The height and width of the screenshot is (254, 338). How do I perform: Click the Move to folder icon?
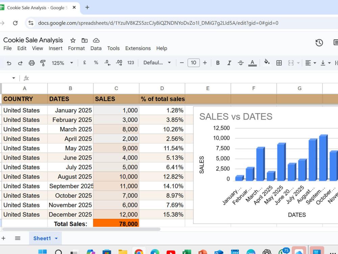point(84,40)
